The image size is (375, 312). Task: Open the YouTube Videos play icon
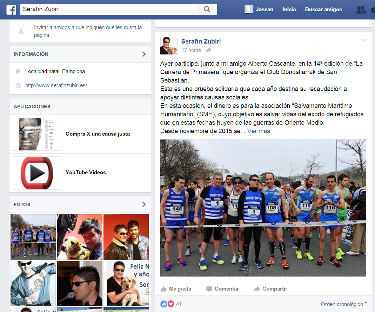click(x=36, y=173)
